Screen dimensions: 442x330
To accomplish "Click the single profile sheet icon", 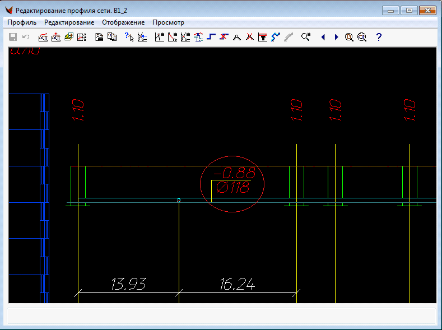I will click(x=99, y=37).
